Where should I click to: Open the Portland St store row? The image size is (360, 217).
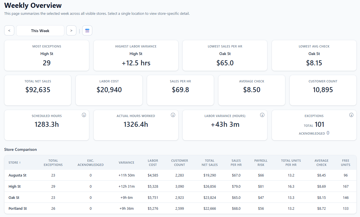pyautogui.click(x=180, y=208)
